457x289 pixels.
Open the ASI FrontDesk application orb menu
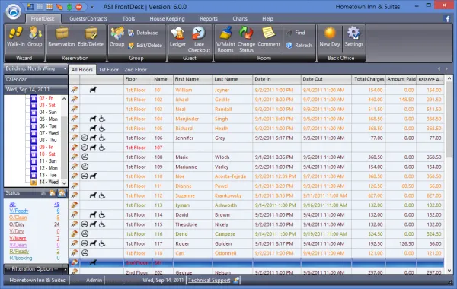point(13,11)
